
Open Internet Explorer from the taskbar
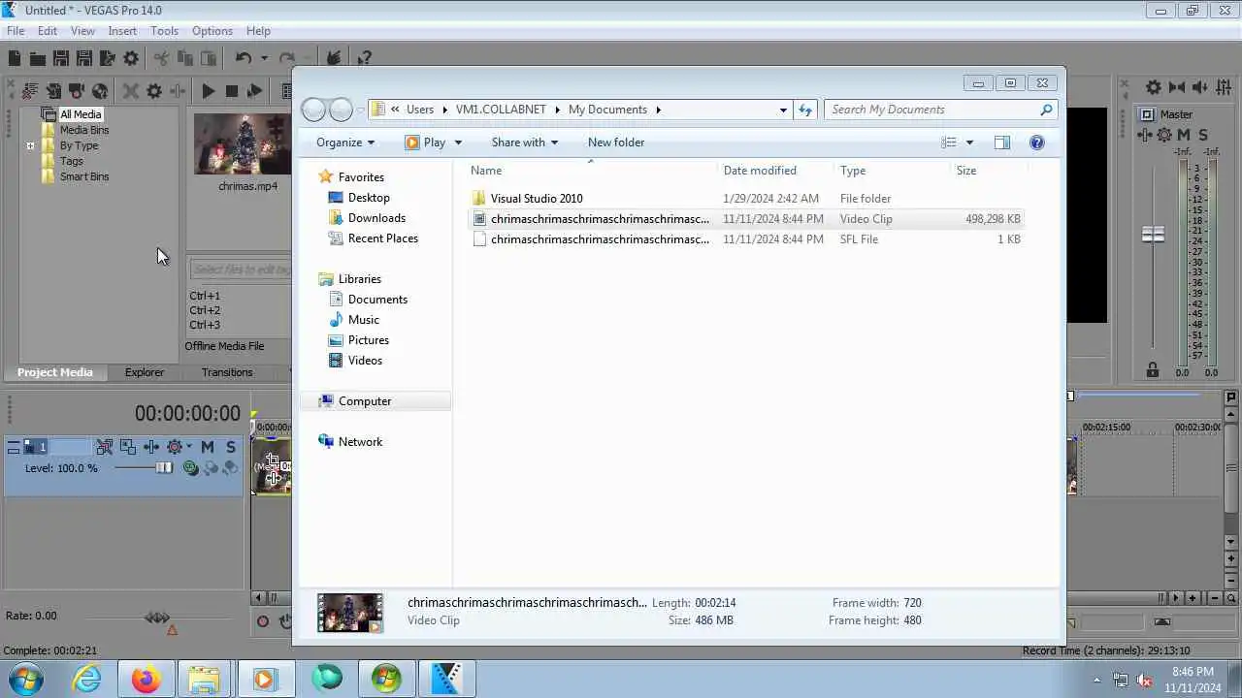click(x=87, y=679)
